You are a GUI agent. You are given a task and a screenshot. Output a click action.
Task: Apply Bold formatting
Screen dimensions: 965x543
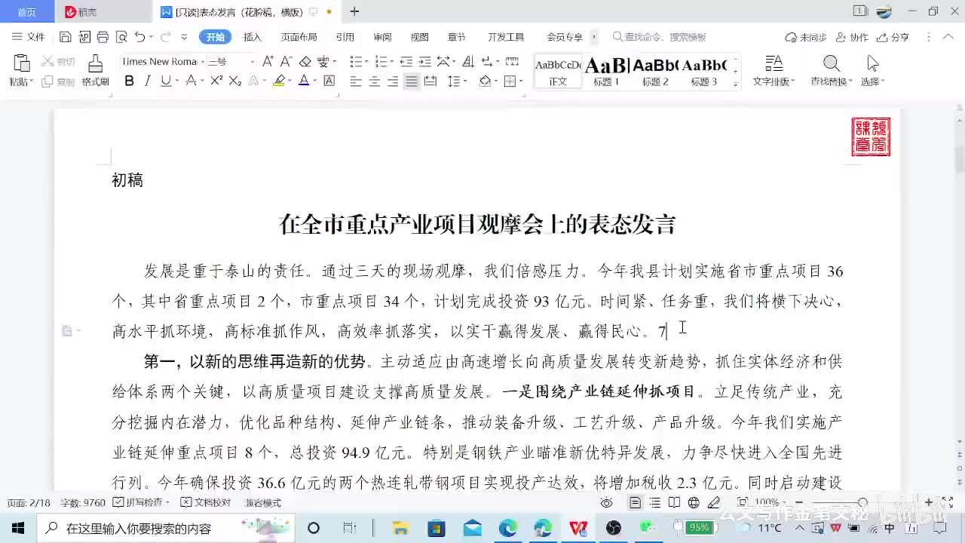(x=129, y=81)
